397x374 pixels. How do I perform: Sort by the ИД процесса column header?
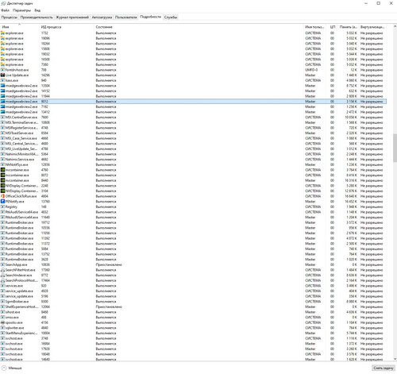click(x=67, y=27)
